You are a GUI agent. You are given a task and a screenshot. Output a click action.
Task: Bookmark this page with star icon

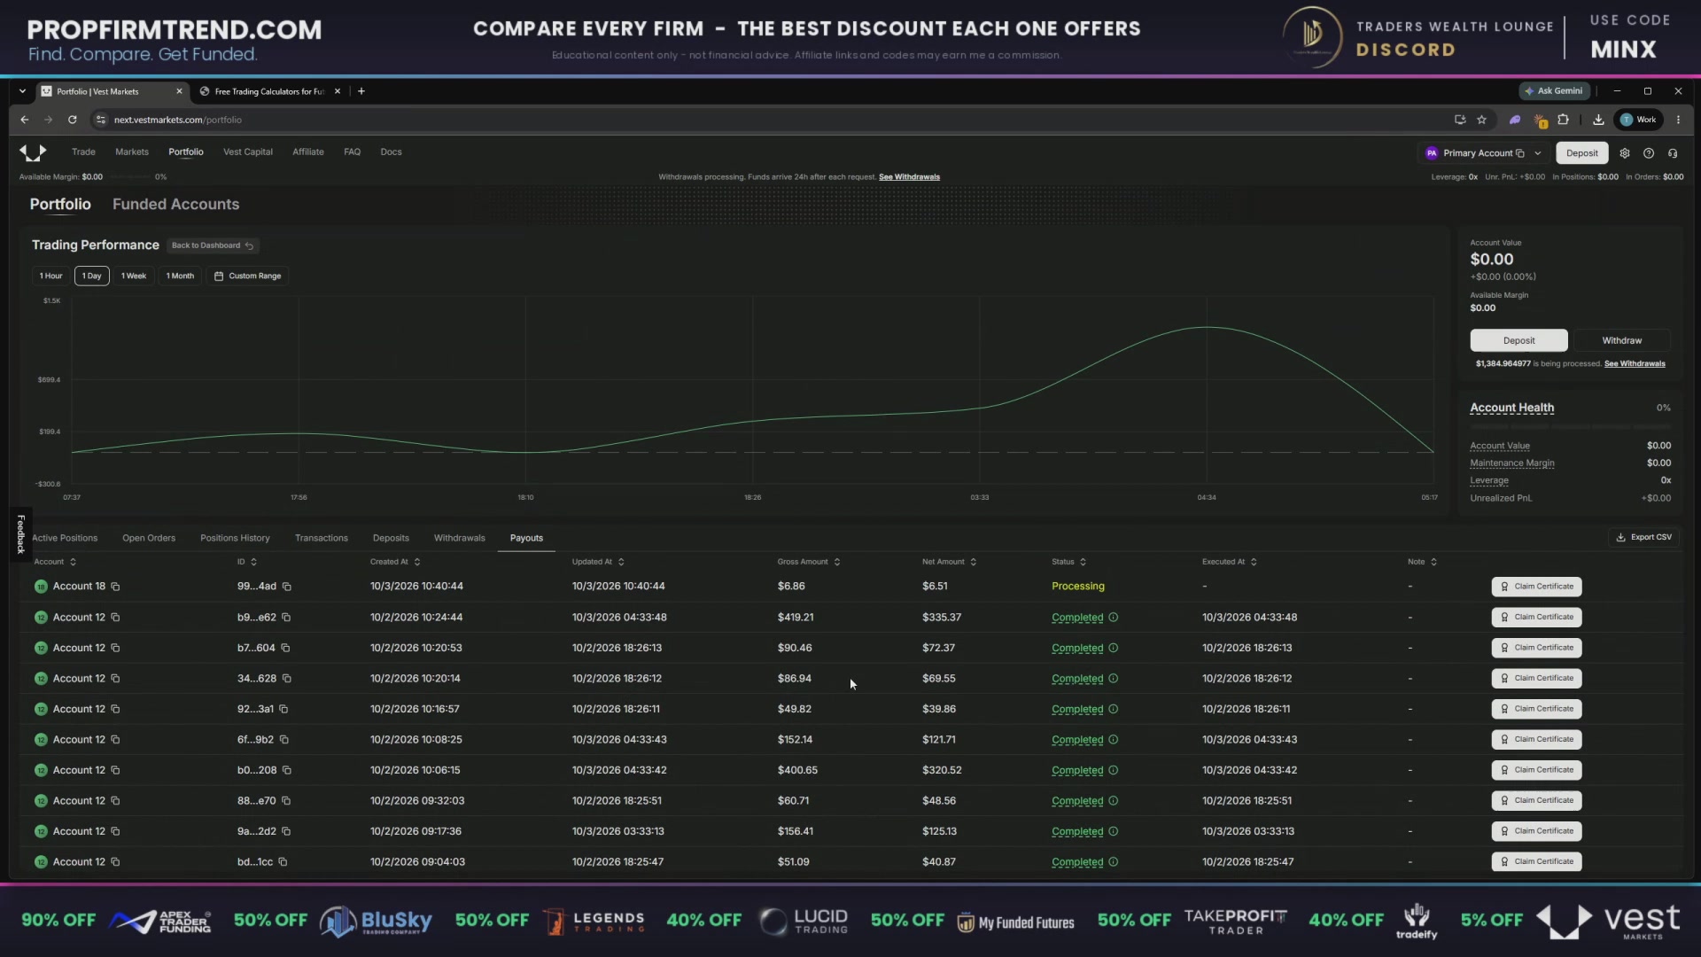click(1481, 120)
